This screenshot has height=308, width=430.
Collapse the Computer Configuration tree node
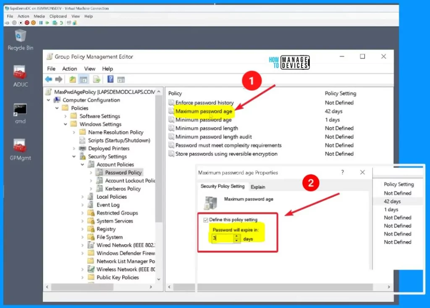[49, 100]
